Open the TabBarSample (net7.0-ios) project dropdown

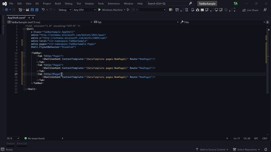[50, 22]
